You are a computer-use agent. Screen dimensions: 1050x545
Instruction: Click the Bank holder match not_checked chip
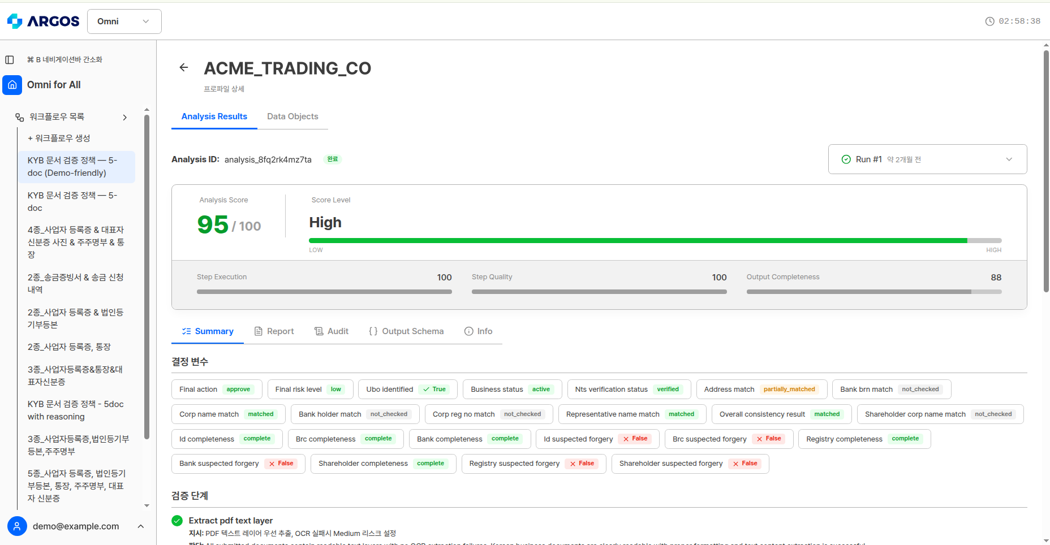click(x=355, y=414)
